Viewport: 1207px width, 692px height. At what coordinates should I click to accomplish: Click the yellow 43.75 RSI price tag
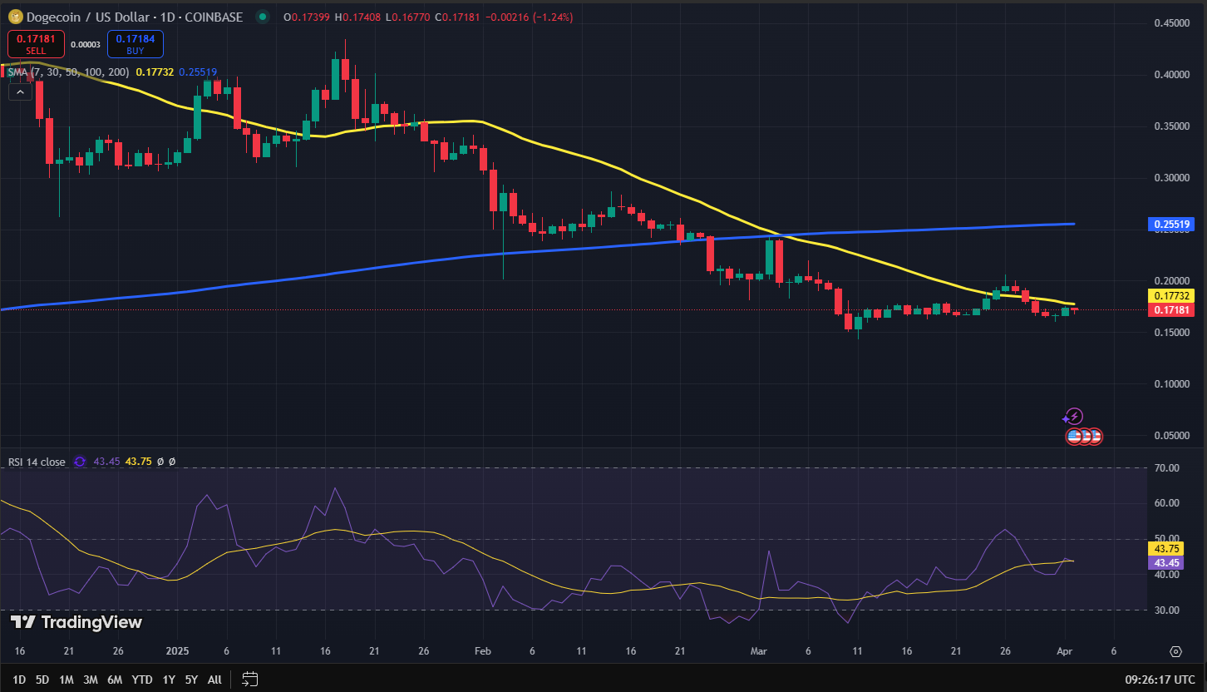coord(1167,549)
